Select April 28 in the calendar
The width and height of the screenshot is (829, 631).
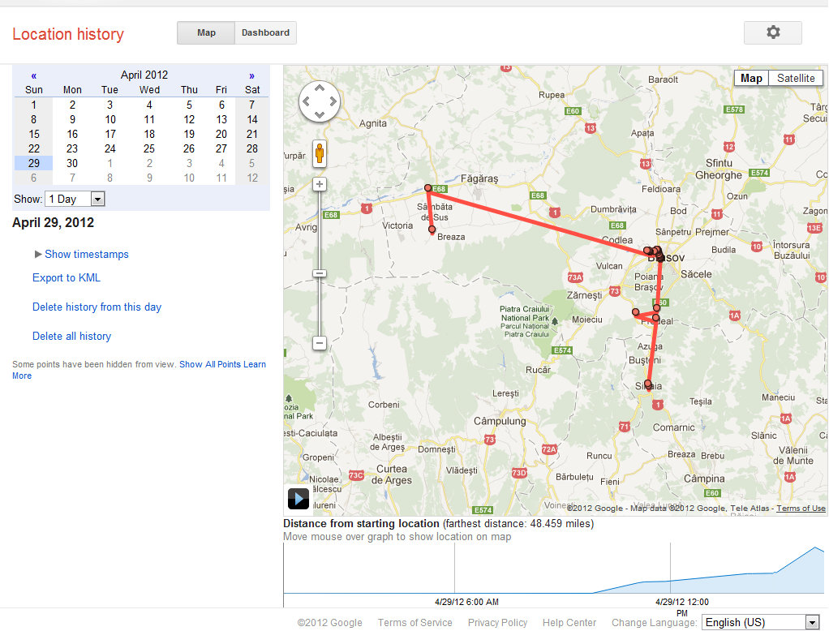click(x=252, y=149)
